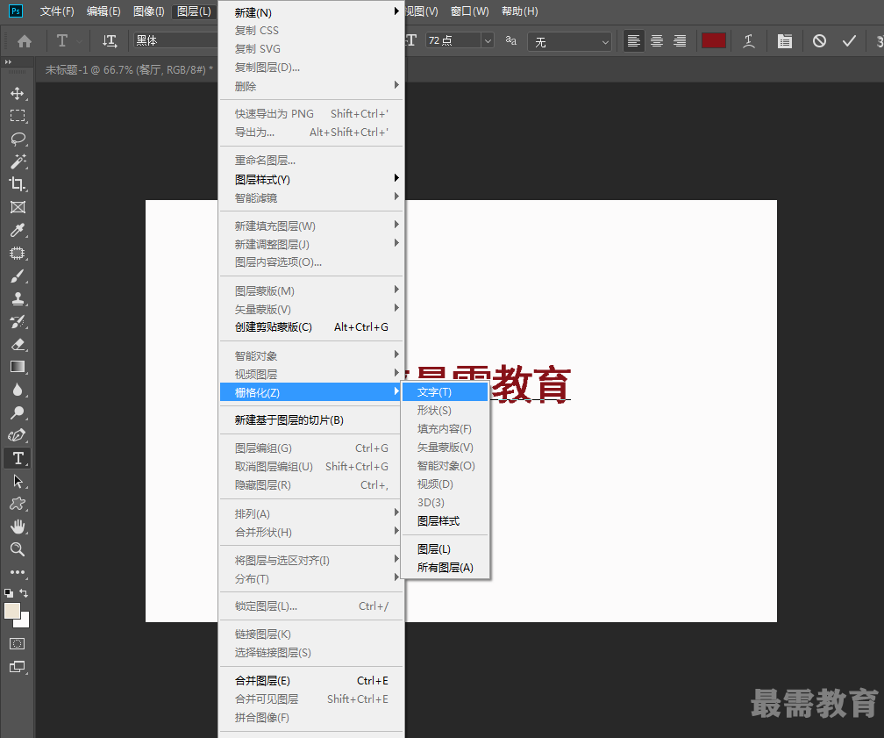Viewport: 884px width, 738px height.
Task: Expand the 新建(N) submenu
Action: click(x=311, y=12)
